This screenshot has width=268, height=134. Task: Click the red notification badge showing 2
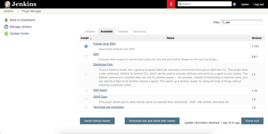(x=171, y=4)
